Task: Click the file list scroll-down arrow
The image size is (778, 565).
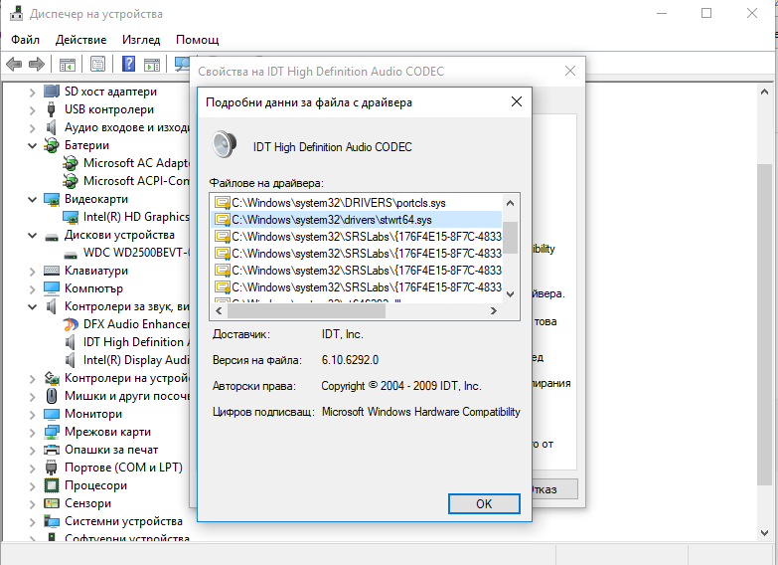Action: [x=510, y=294]
